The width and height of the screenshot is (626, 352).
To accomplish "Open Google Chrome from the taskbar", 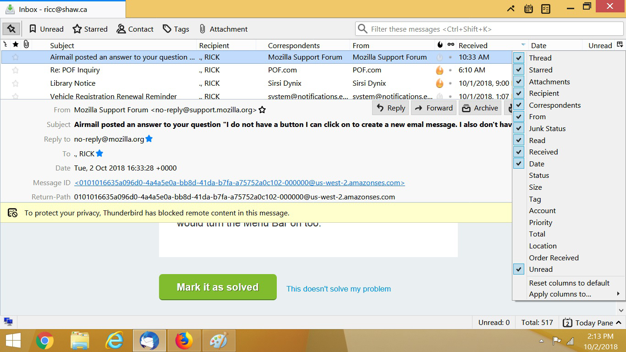I will pyautogui.click(x=44, y=341).
